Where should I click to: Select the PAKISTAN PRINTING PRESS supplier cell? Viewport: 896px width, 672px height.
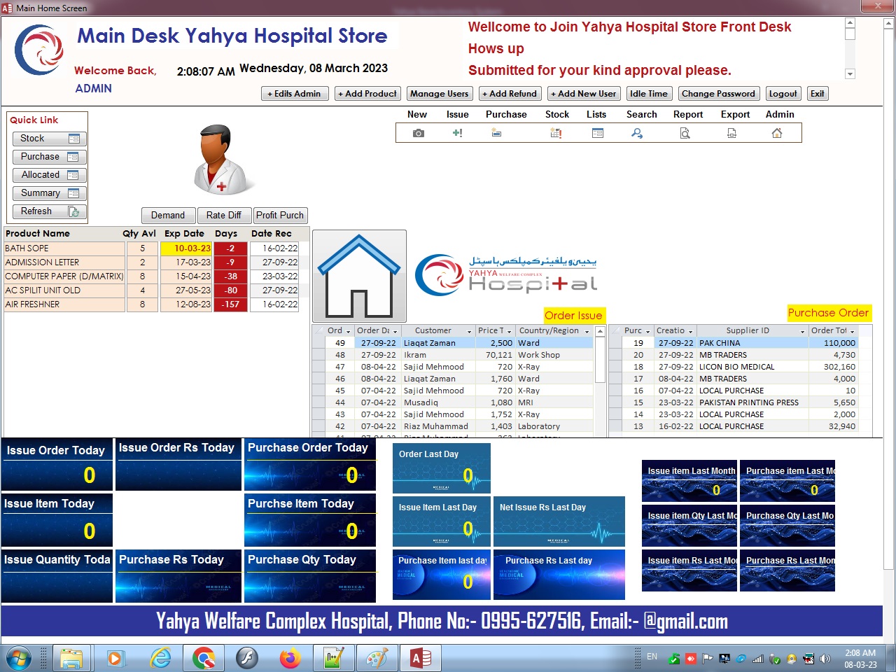[752, 402]
